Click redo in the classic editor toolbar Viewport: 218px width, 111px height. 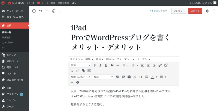(78, 71)
